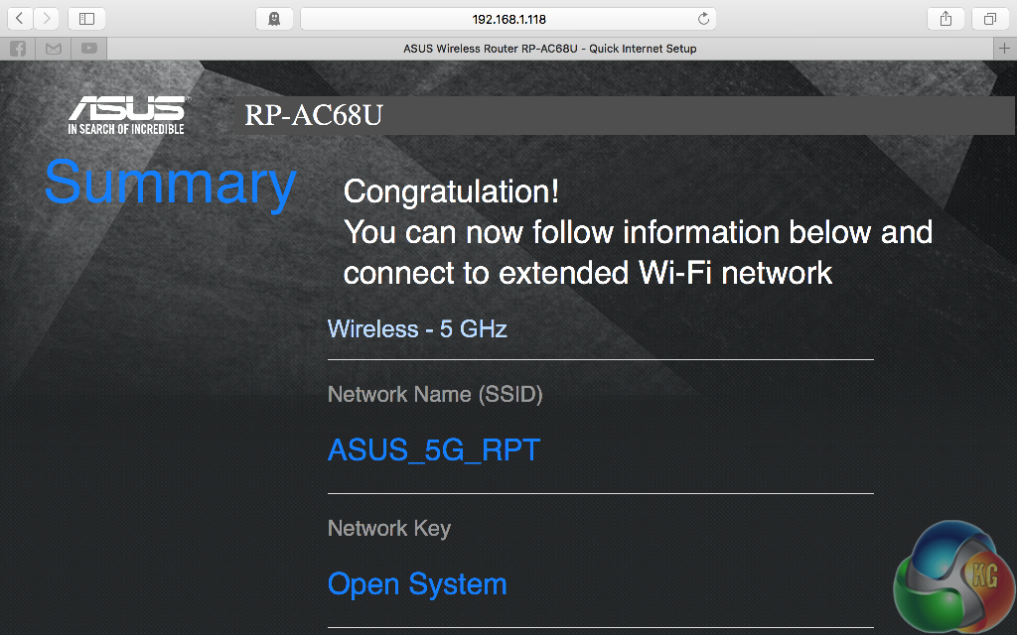The image size is (1017, 635).
Task: Click the Safari forward arrow button
Action: [47, 19]
